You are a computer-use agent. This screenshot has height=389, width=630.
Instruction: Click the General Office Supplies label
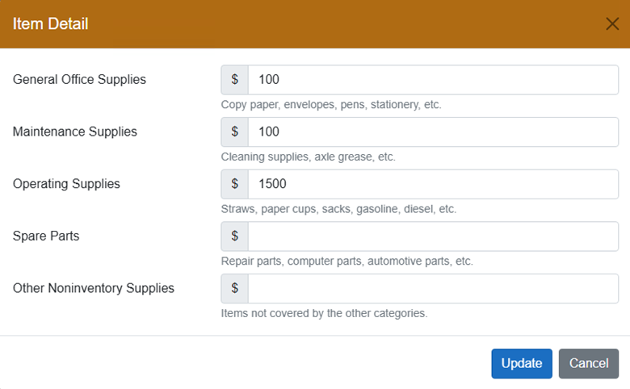point(79,79)
